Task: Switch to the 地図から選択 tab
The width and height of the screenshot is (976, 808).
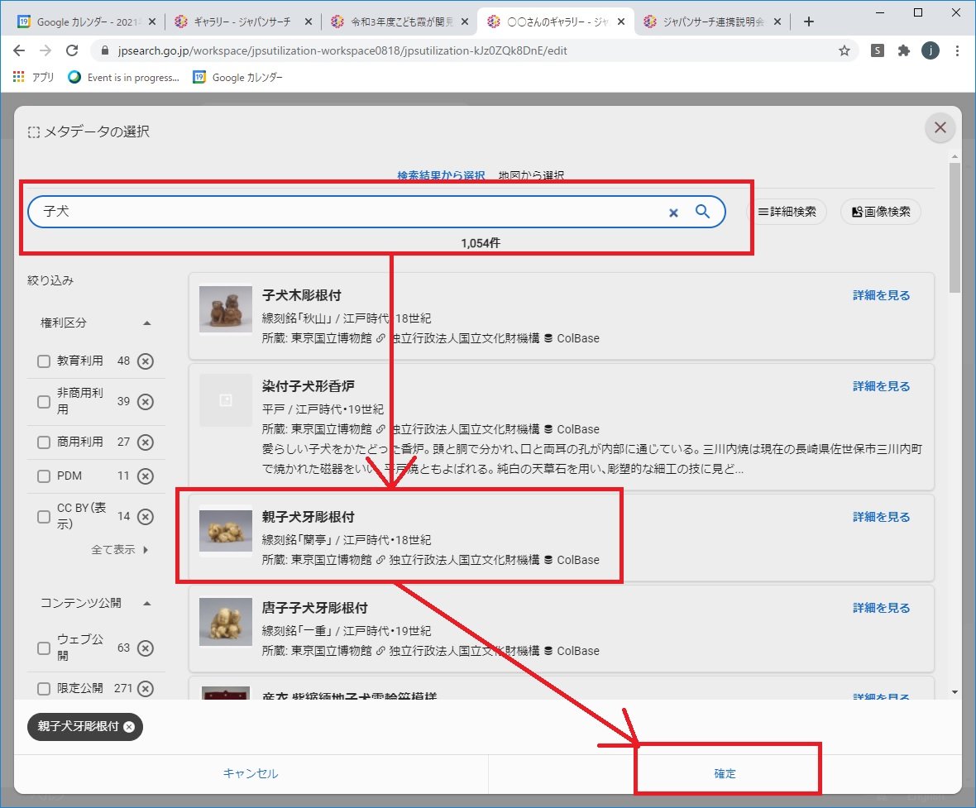Action: [x=531, y=175]
